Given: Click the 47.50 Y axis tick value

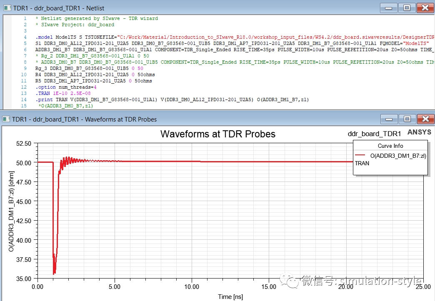Looking at the screenshot, I should coord(24,182).
